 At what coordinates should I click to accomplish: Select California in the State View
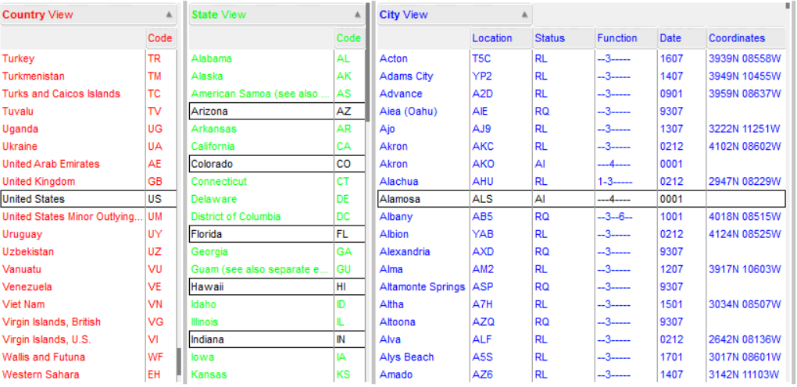click(x=277, y=146)
